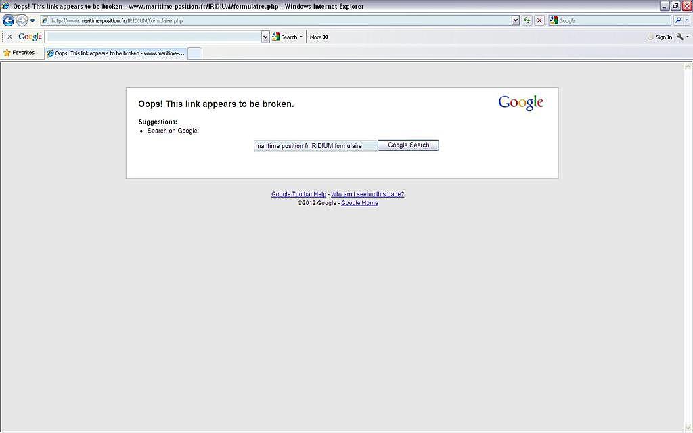The image size is (693, 433).
Task: Click the 'Oops! This link appears to be broken.' heading
Action: click(216, 104)
